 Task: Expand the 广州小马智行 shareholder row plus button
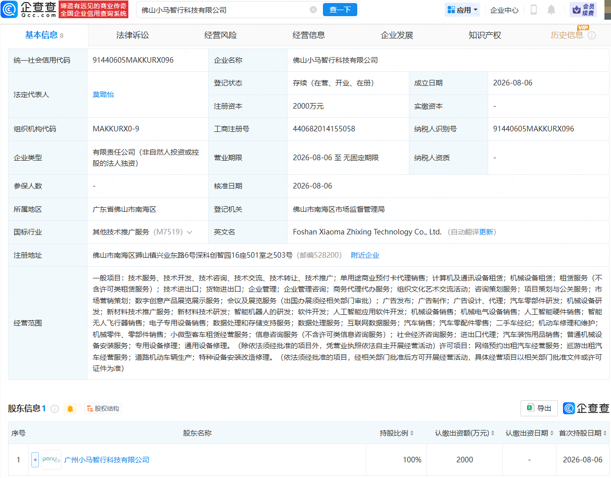pos(35,460)
